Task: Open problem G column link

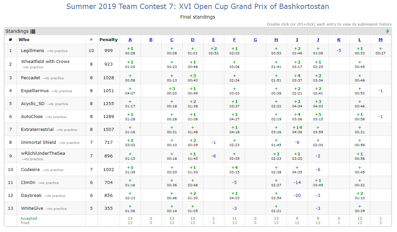Action: pyautogui.click(x=255, y=40)
